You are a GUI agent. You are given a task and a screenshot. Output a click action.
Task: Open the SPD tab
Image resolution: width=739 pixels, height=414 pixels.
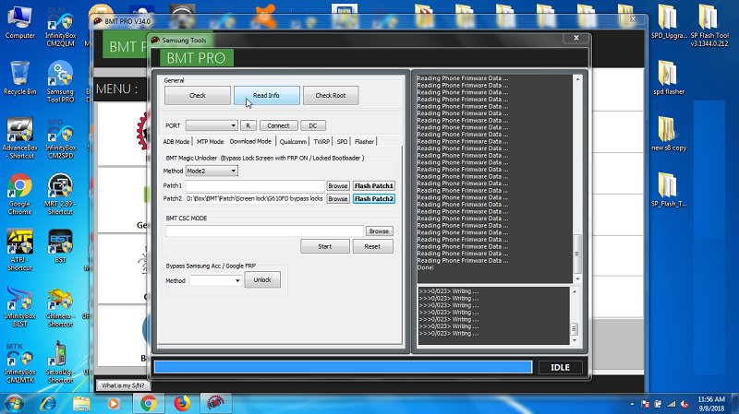click(x=342, y=142)
